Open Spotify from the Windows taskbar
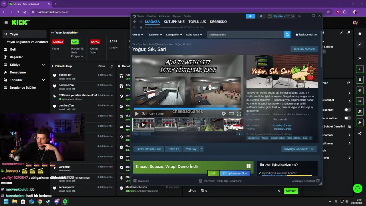 click(x=65, y=201)
